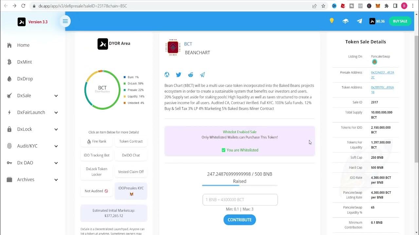
Task: Go to Home in the sidebar
Action: pos(23,45)
